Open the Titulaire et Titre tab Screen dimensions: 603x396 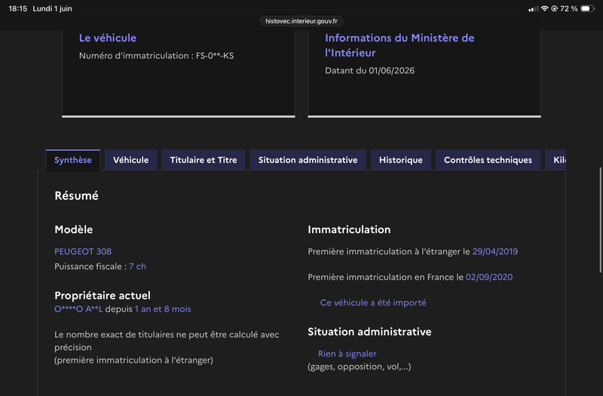coord(204,160)
